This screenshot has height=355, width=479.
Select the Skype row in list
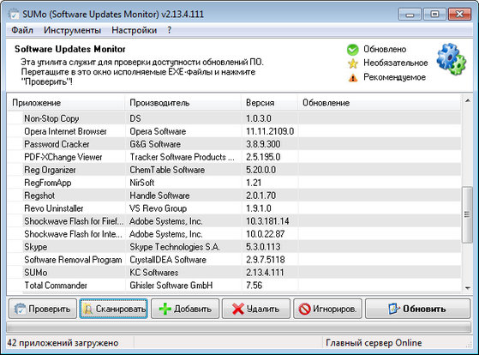coord(234,247)
